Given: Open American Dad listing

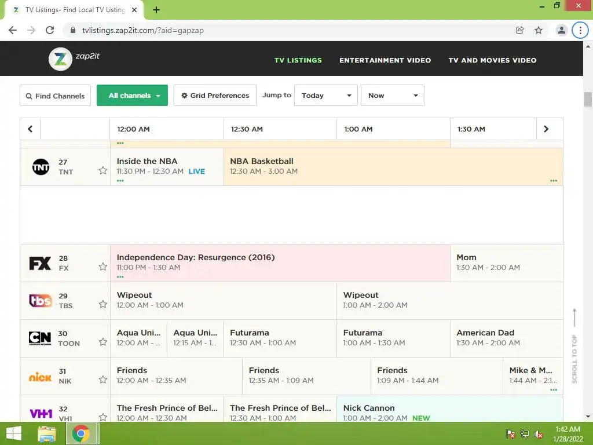Looking at the screenshot, I should click(506, 338).
